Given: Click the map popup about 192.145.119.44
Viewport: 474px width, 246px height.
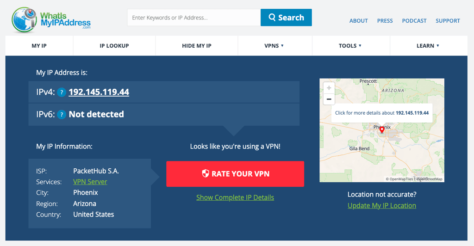Looking at the screenshot, I should (x=382, y=113).
